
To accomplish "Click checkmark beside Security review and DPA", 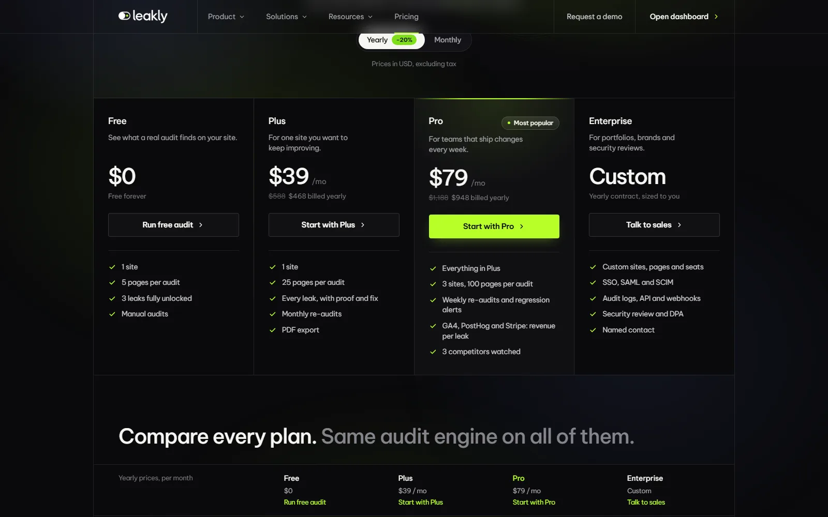I will click(593, 314).
